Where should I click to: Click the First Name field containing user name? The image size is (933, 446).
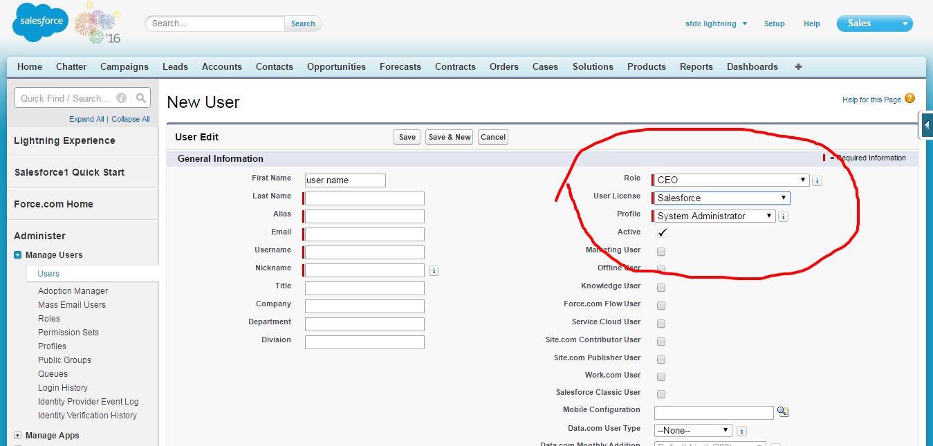345,180
